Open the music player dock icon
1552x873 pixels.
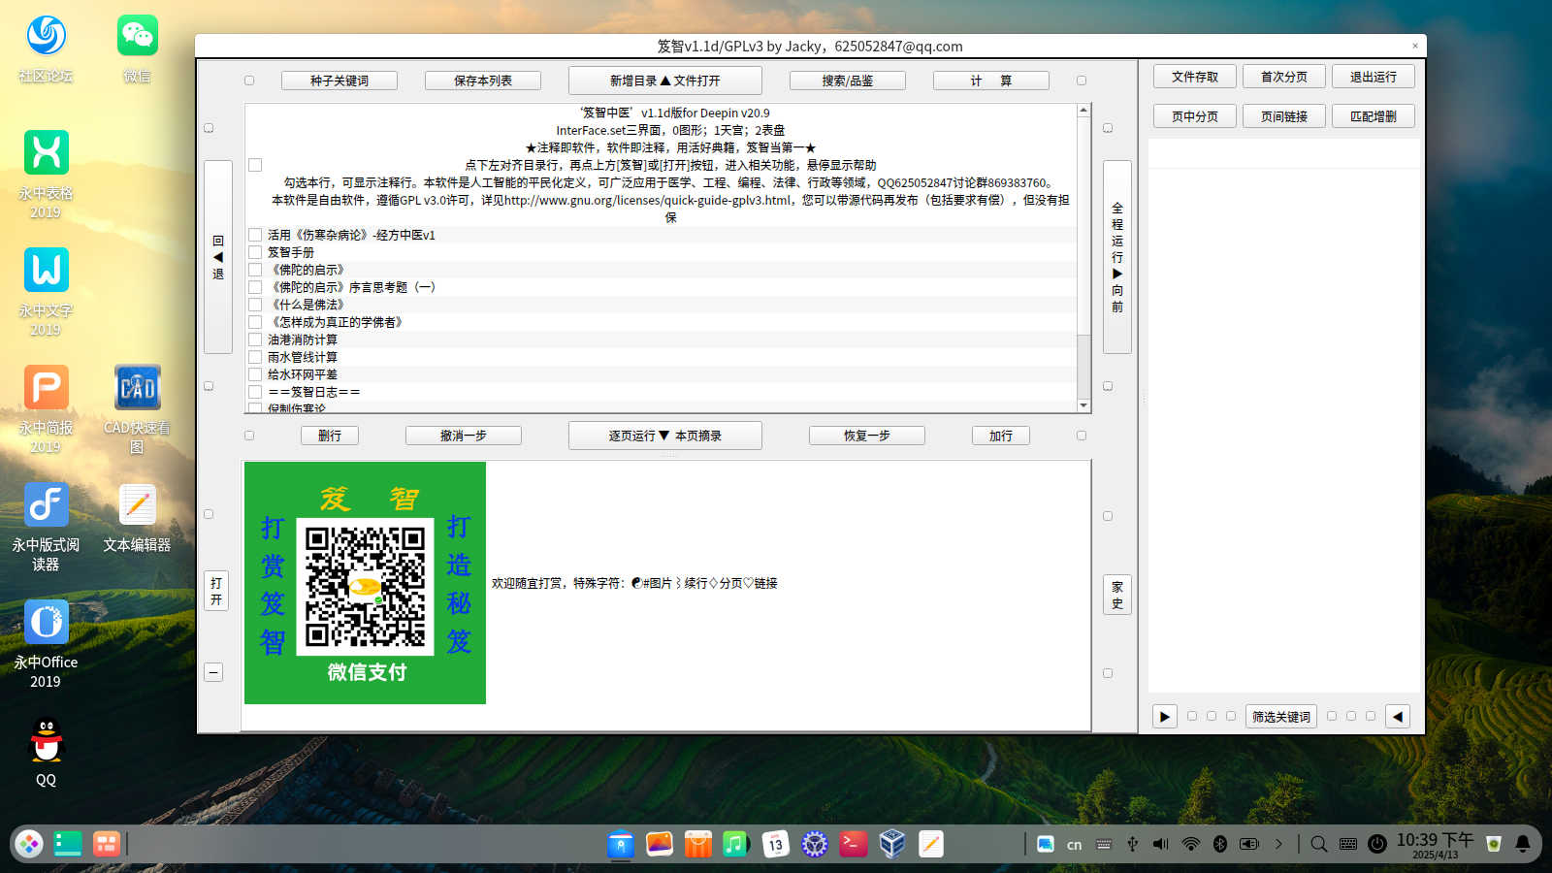[736, 844]
